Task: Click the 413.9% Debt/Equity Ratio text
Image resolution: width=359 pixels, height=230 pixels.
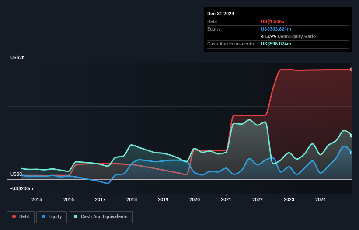Action: coord(288,36)
